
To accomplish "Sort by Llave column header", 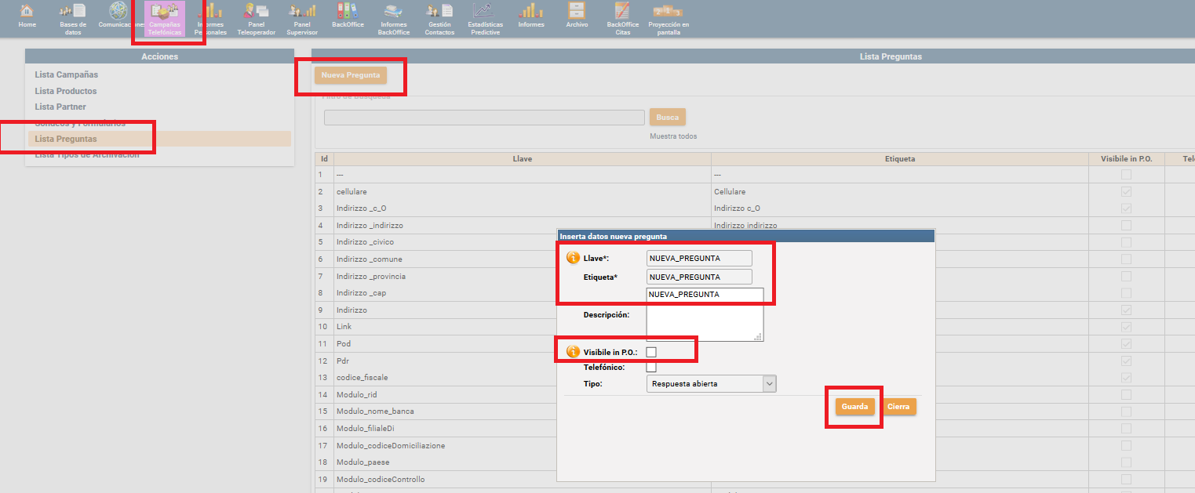I will click(x=522, y=158).
